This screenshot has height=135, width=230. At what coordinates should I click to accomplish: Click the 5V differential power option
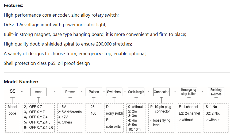point(70,112)
